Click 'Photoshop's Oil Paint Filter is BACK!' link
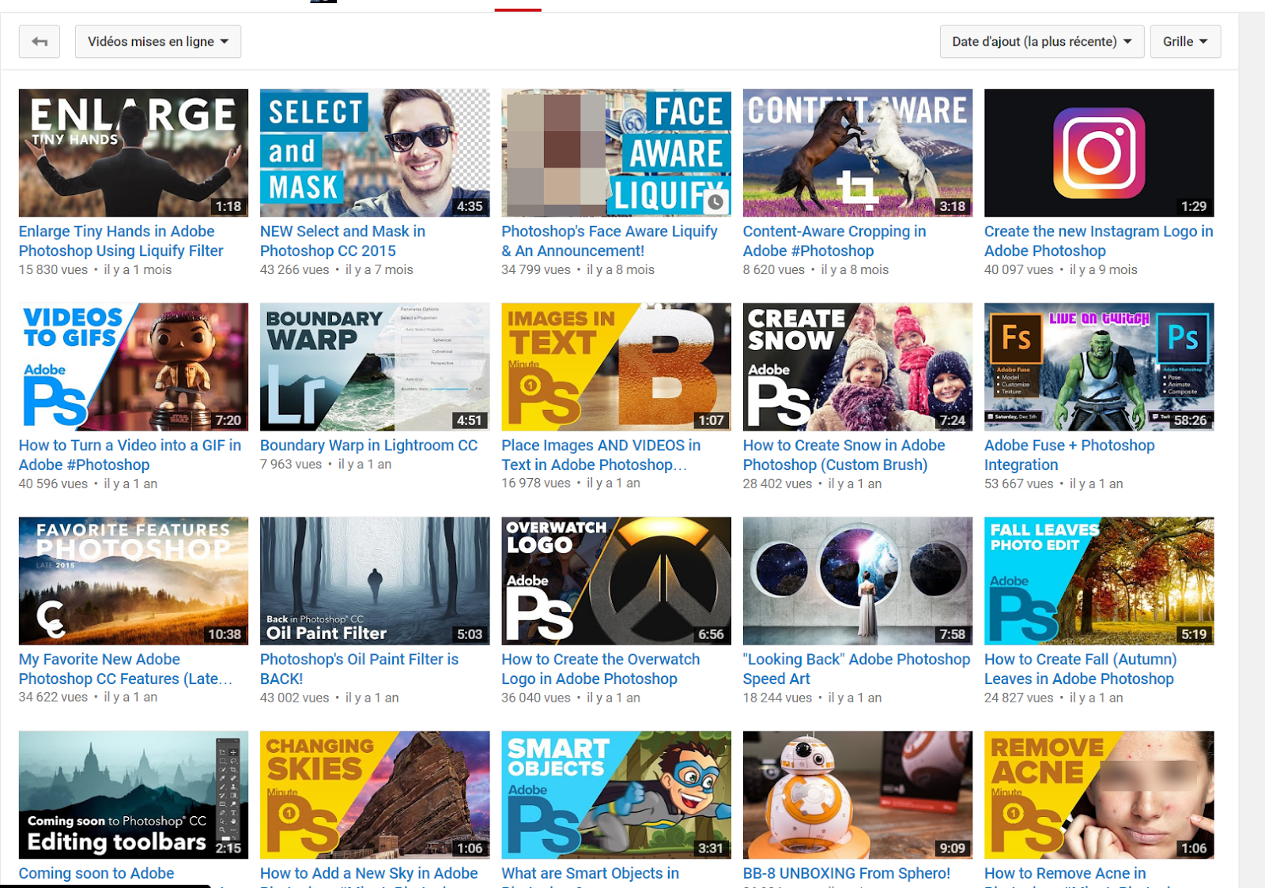The width and height of the screenshot is (1265, 888). tap(359, 669)
